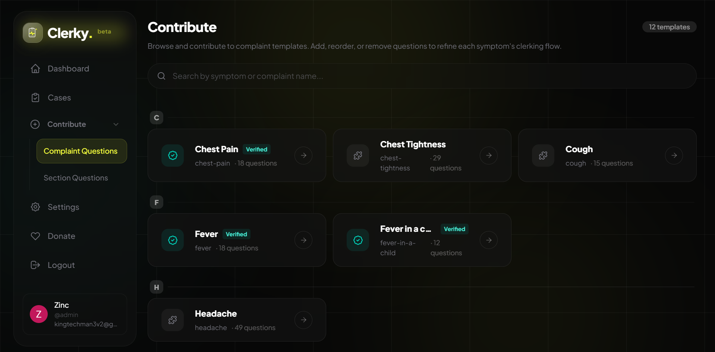This screenshot has height=352, width=715.
Task: Select Complaint Questions submenu item
Action: click(82, 151)
